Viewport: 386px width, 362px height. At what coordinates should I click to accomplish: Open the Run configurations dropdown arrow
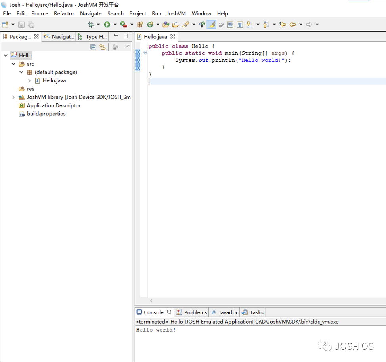point(115,25)
